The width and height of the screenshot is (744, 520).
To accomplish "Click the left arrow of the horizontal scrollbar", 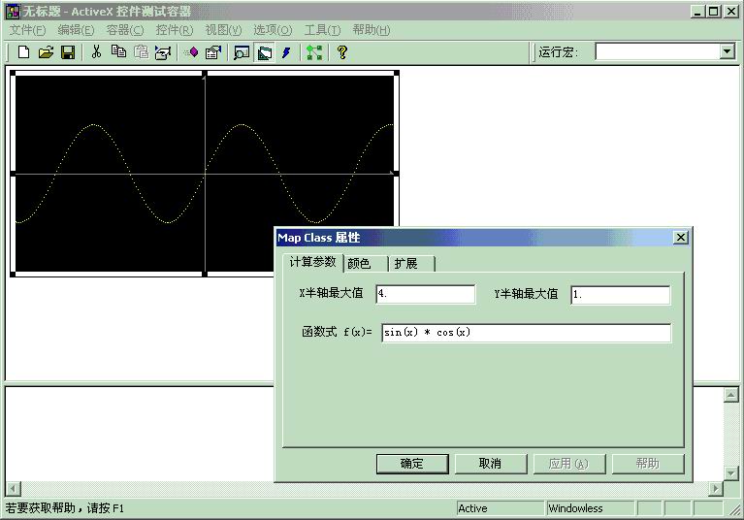I will [x=14, y=488].
